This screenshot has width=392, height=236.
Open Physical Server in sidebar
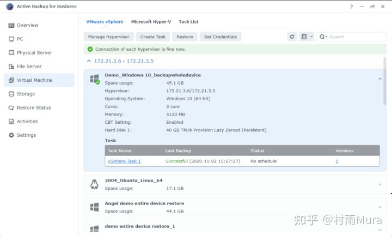pos(39,53)
